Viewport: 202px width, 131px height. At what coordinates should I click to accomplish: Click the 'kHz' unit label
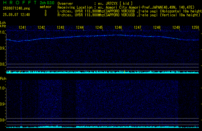[x=3, y=26]
